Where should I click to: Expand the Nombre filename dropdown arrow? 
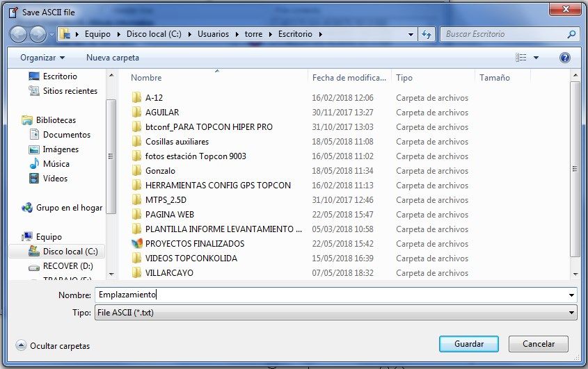[571, 295]
